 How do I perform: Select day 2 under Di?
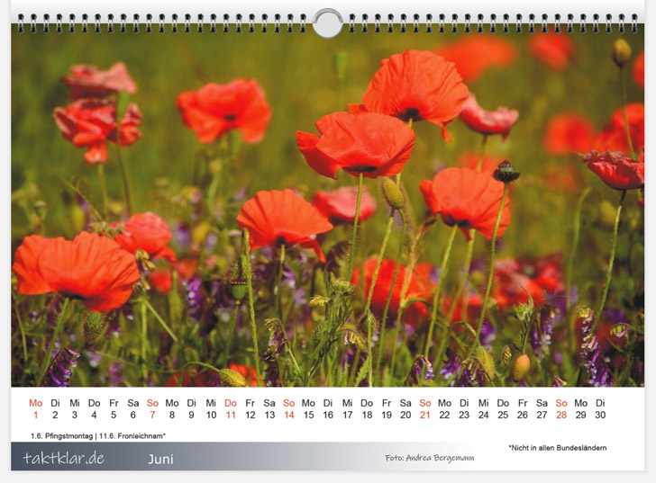[x=55, y=415]
